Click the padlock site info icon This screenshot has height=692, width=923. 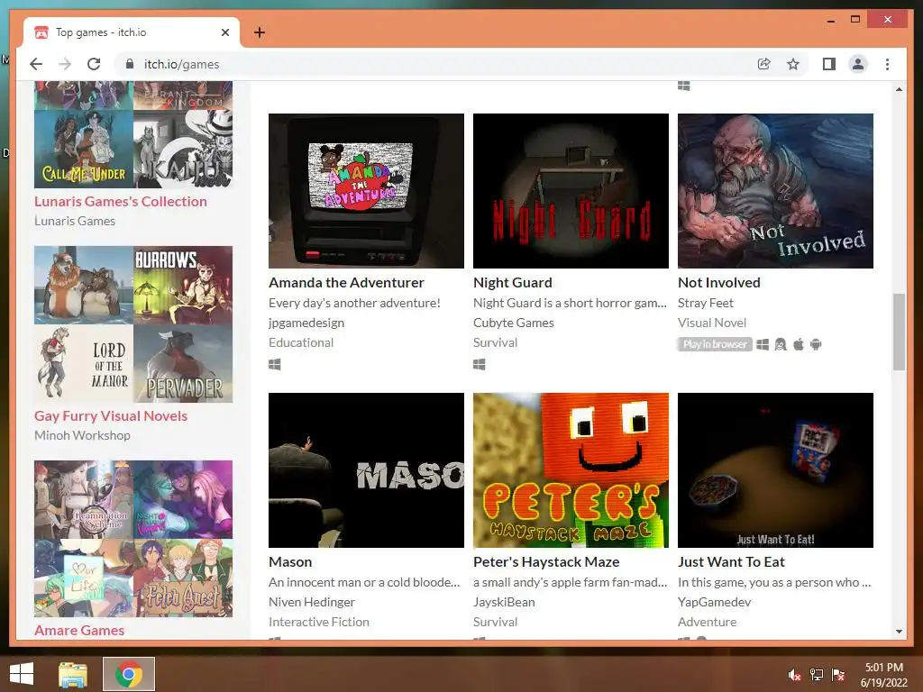[130, 64]
